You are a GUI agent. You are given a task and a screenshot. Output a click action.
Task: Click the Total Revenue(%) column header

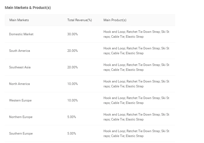80,20
